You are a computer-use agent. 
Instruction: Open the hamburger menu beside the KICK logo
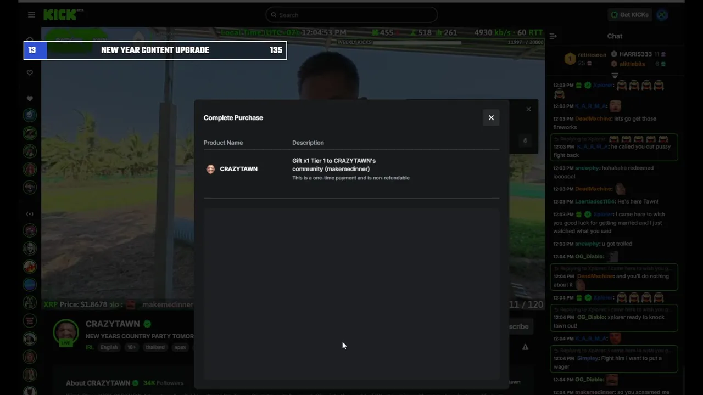tap(31, 15)
